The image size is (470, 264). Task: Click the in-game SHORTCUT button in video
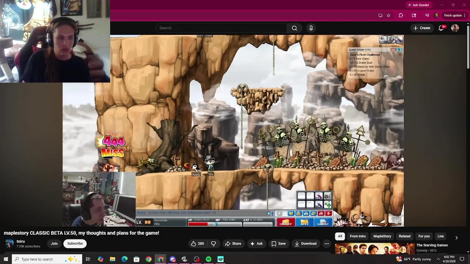(323, 223)
